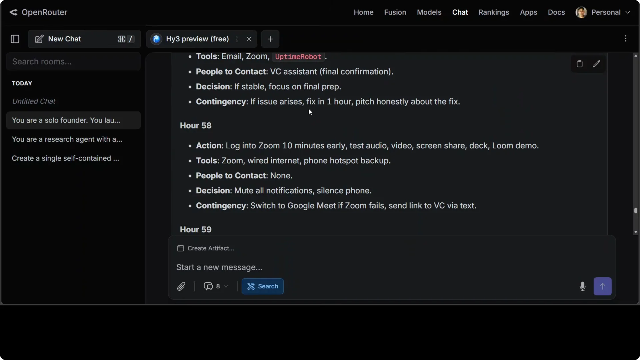
Task: Open the Untitled Chat room
Action: (x=73, y=101)
